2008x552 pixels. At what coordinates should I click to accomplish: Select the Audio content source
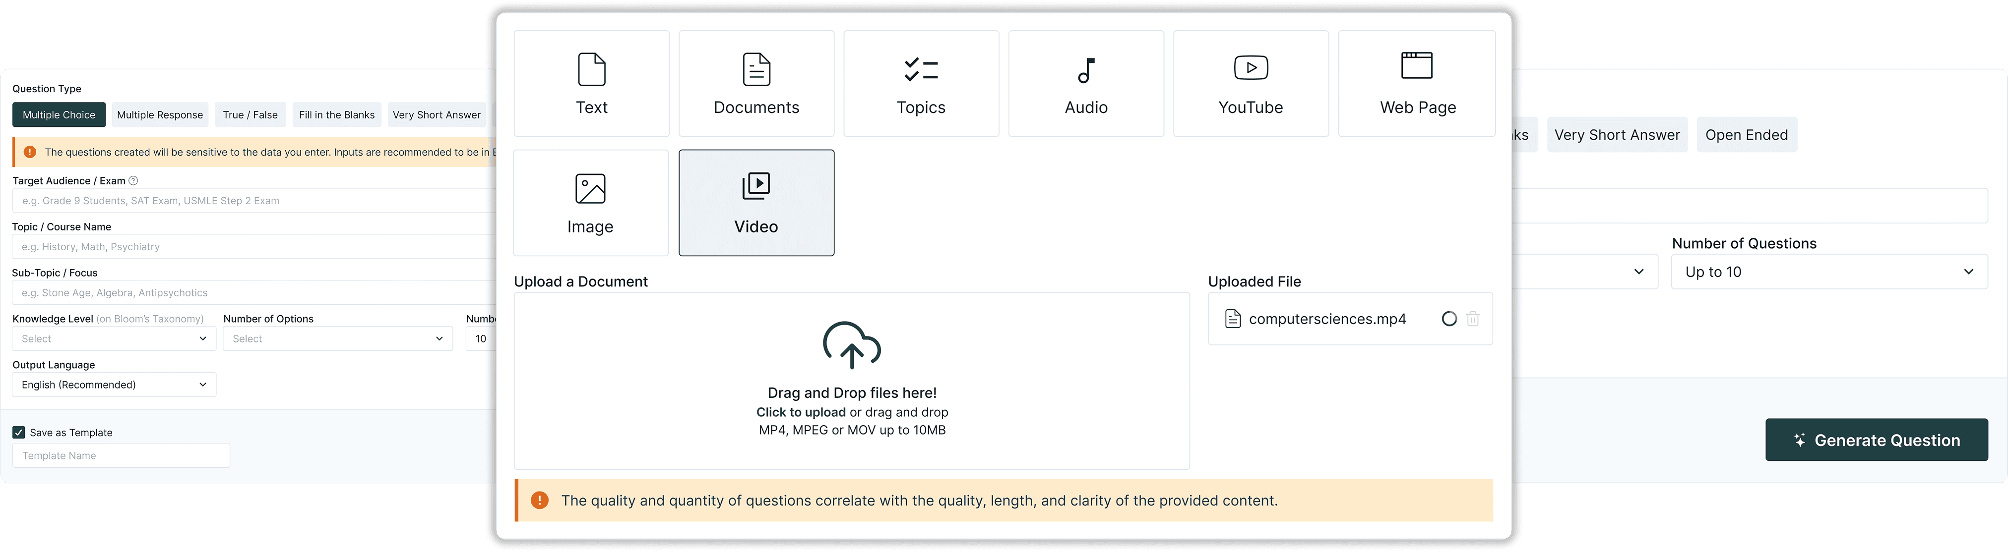[x=1086, y=83]
